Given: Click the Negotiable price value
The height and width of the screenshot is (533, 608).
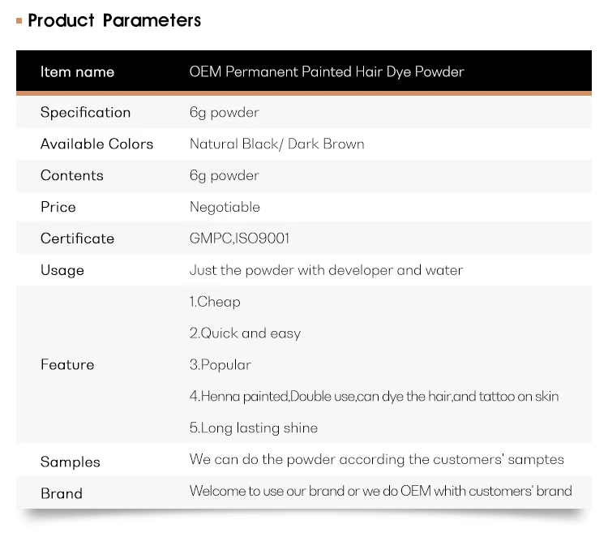Looking at the screenshot, I should (x=225, y=208).
